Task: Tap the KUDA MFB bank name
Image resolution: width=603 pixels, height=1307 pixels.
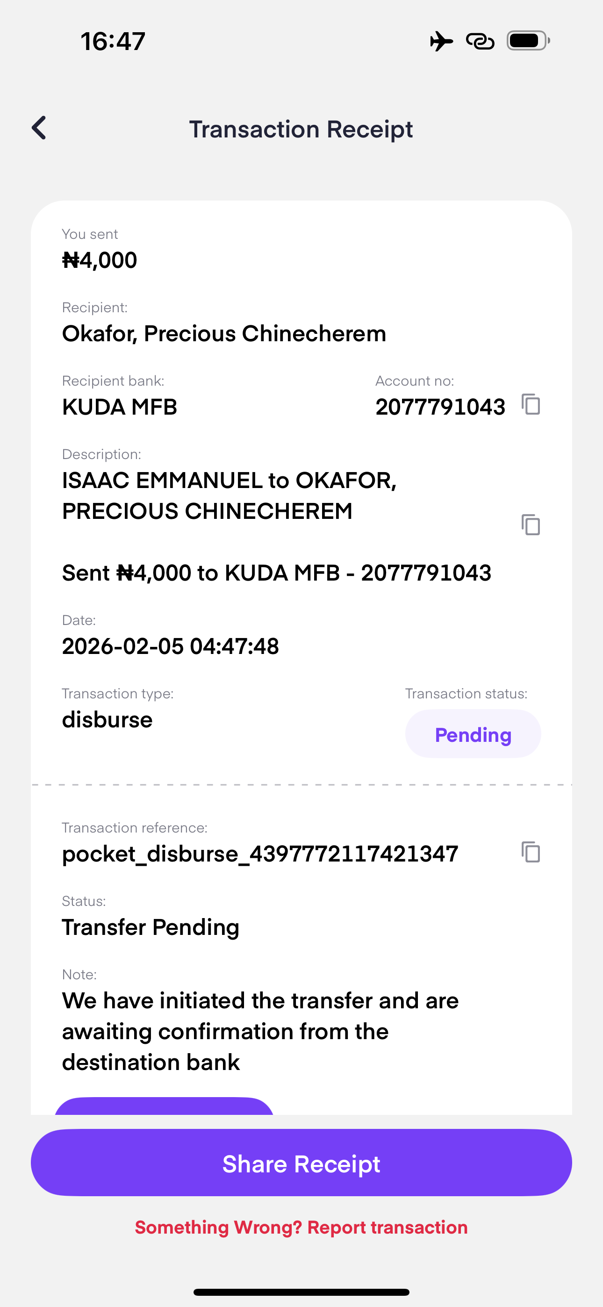Action: click(119, 407)
